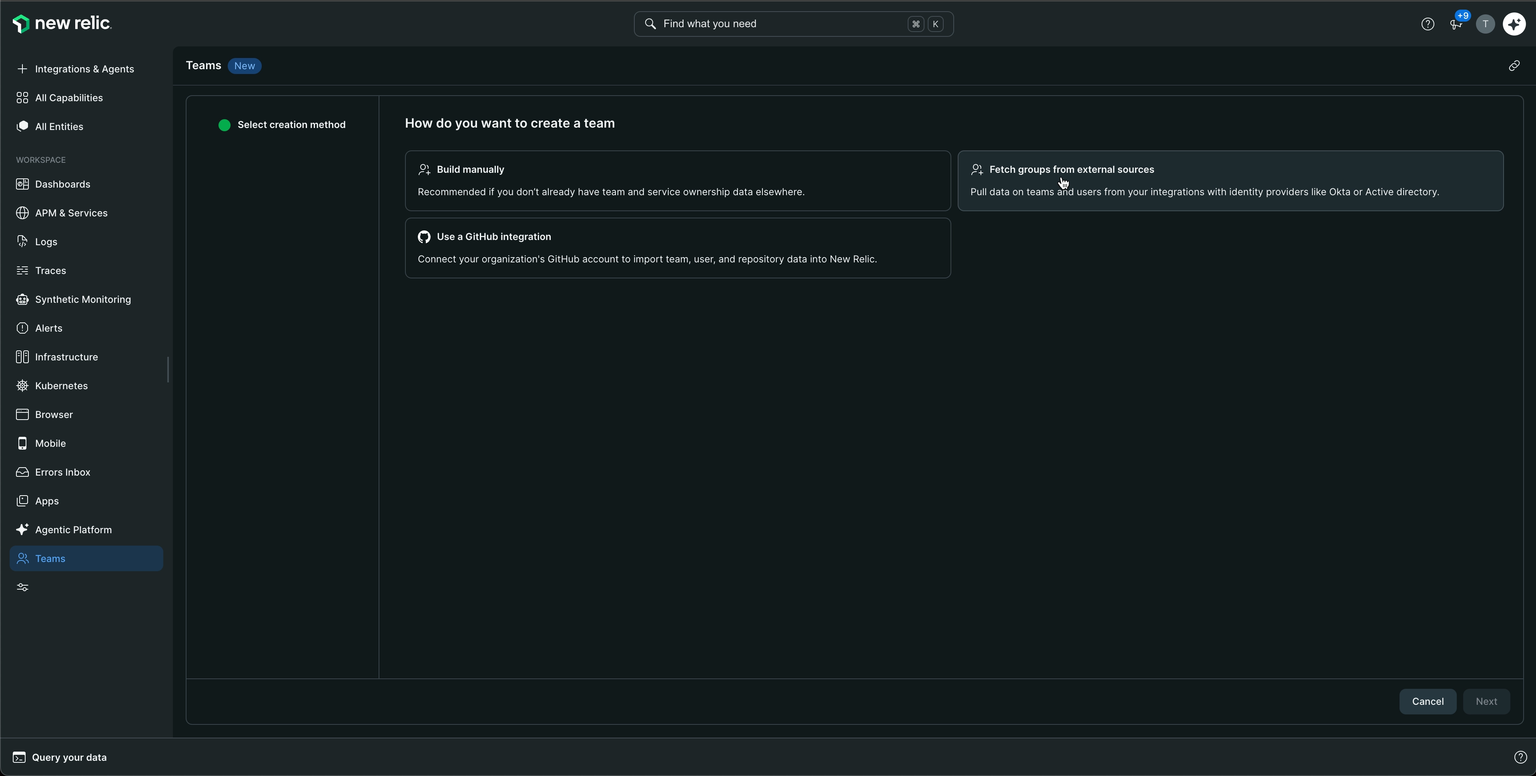Choose Fetch groups from external sources
Viewport: 1536px width, 776px height.
[1230, 180]
